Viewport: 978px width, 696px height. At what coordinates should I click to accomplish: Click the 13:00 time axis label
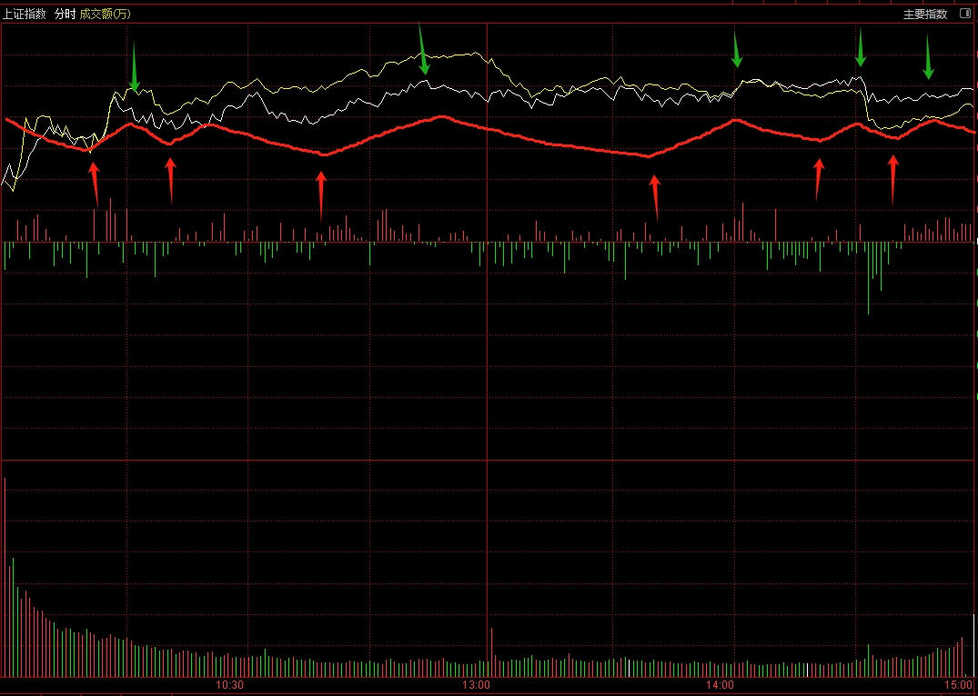coord(476,685)
